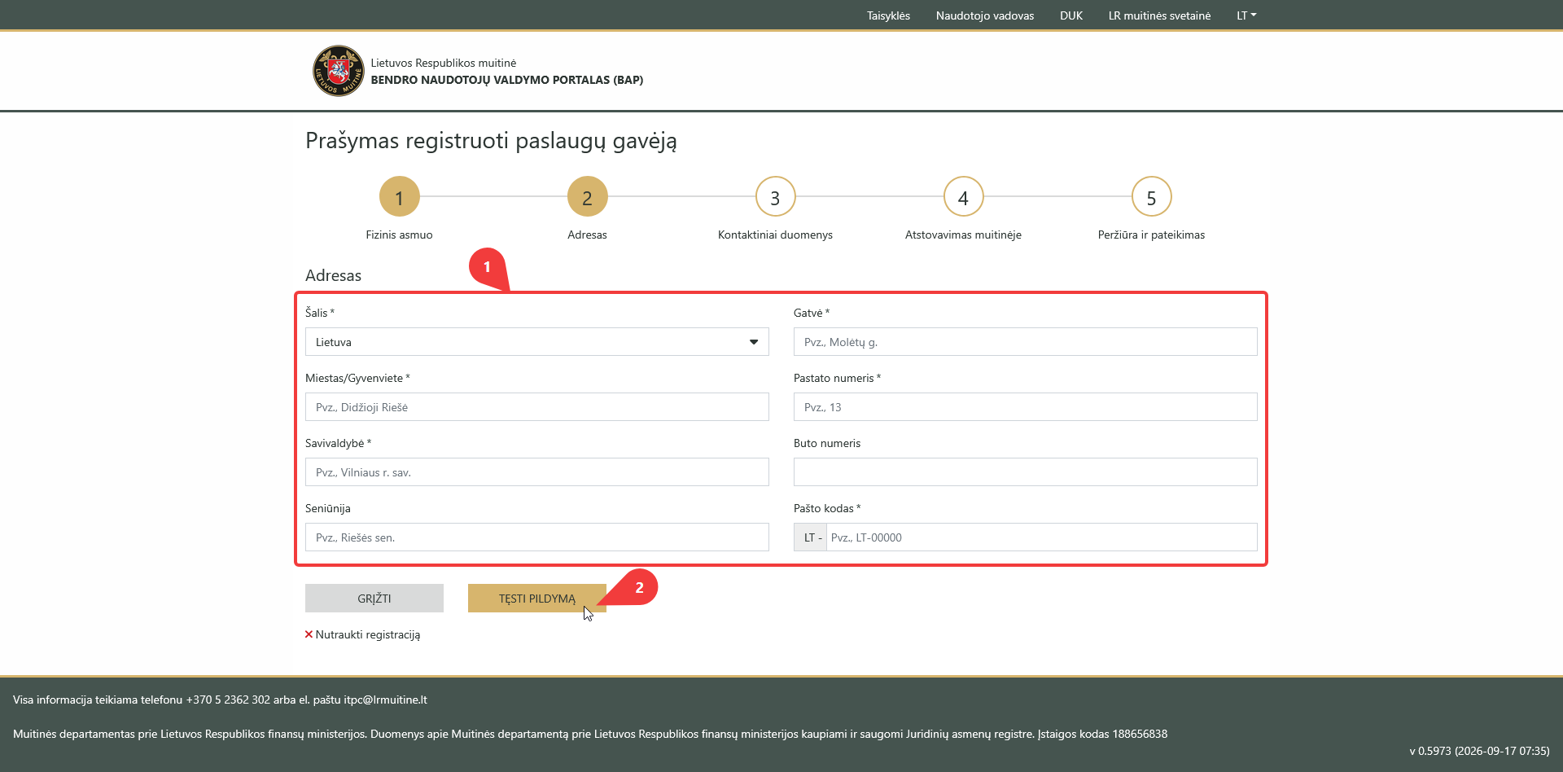Open the Šalis country dropdown
The width and height of the screenshot is (1563, 772).
tap(537, 342)
